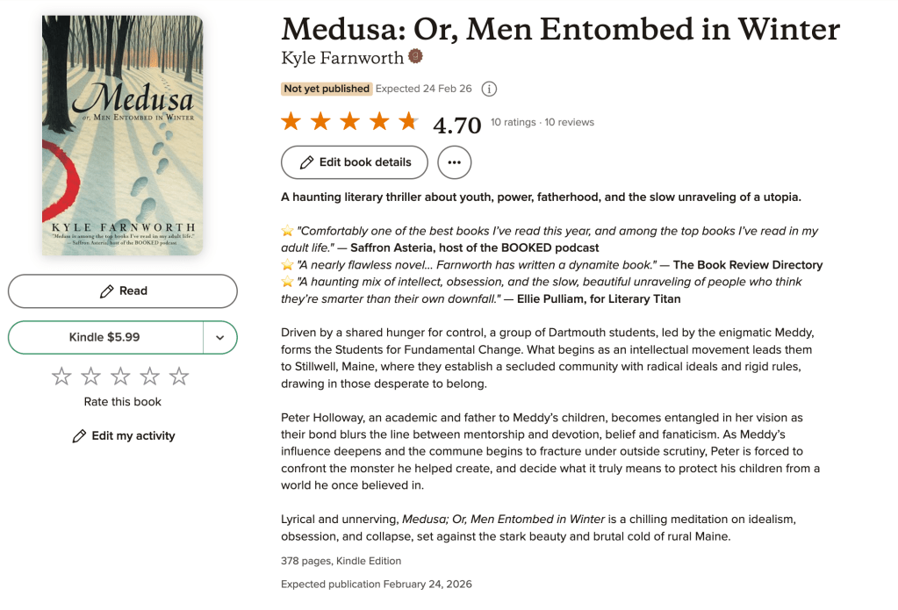Click the orange average rating stars
Image resolution: width=898 pixels, height=610 pixels.
click(x=348, y=122)
